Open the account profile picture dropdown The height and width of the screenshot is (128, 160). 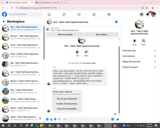pyautogui.click(x=154, y=14)
